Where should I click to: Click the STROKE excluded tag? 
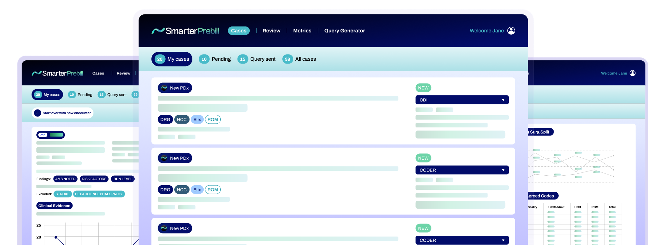tap(63, 194)
